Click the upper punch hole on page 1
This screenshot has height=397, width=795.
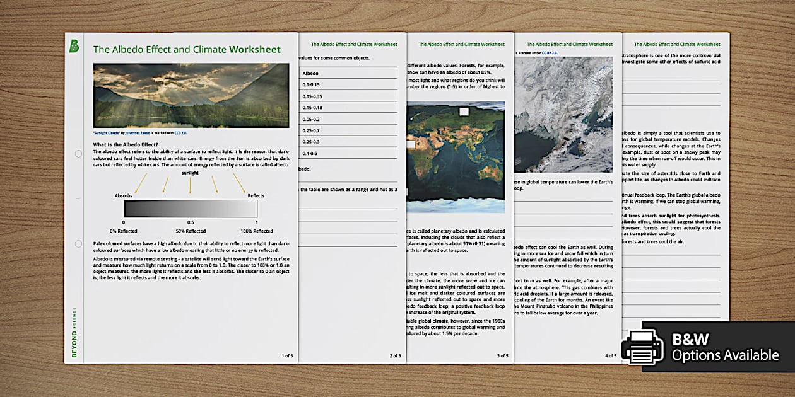tap(78, 154)
